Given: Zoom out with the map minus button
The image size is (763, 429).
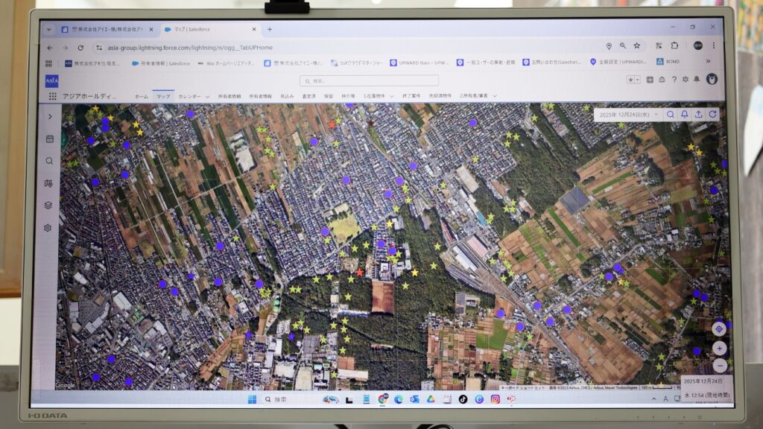Looking at the screenshot, I should pyautogui.click(x=719, y=366).
